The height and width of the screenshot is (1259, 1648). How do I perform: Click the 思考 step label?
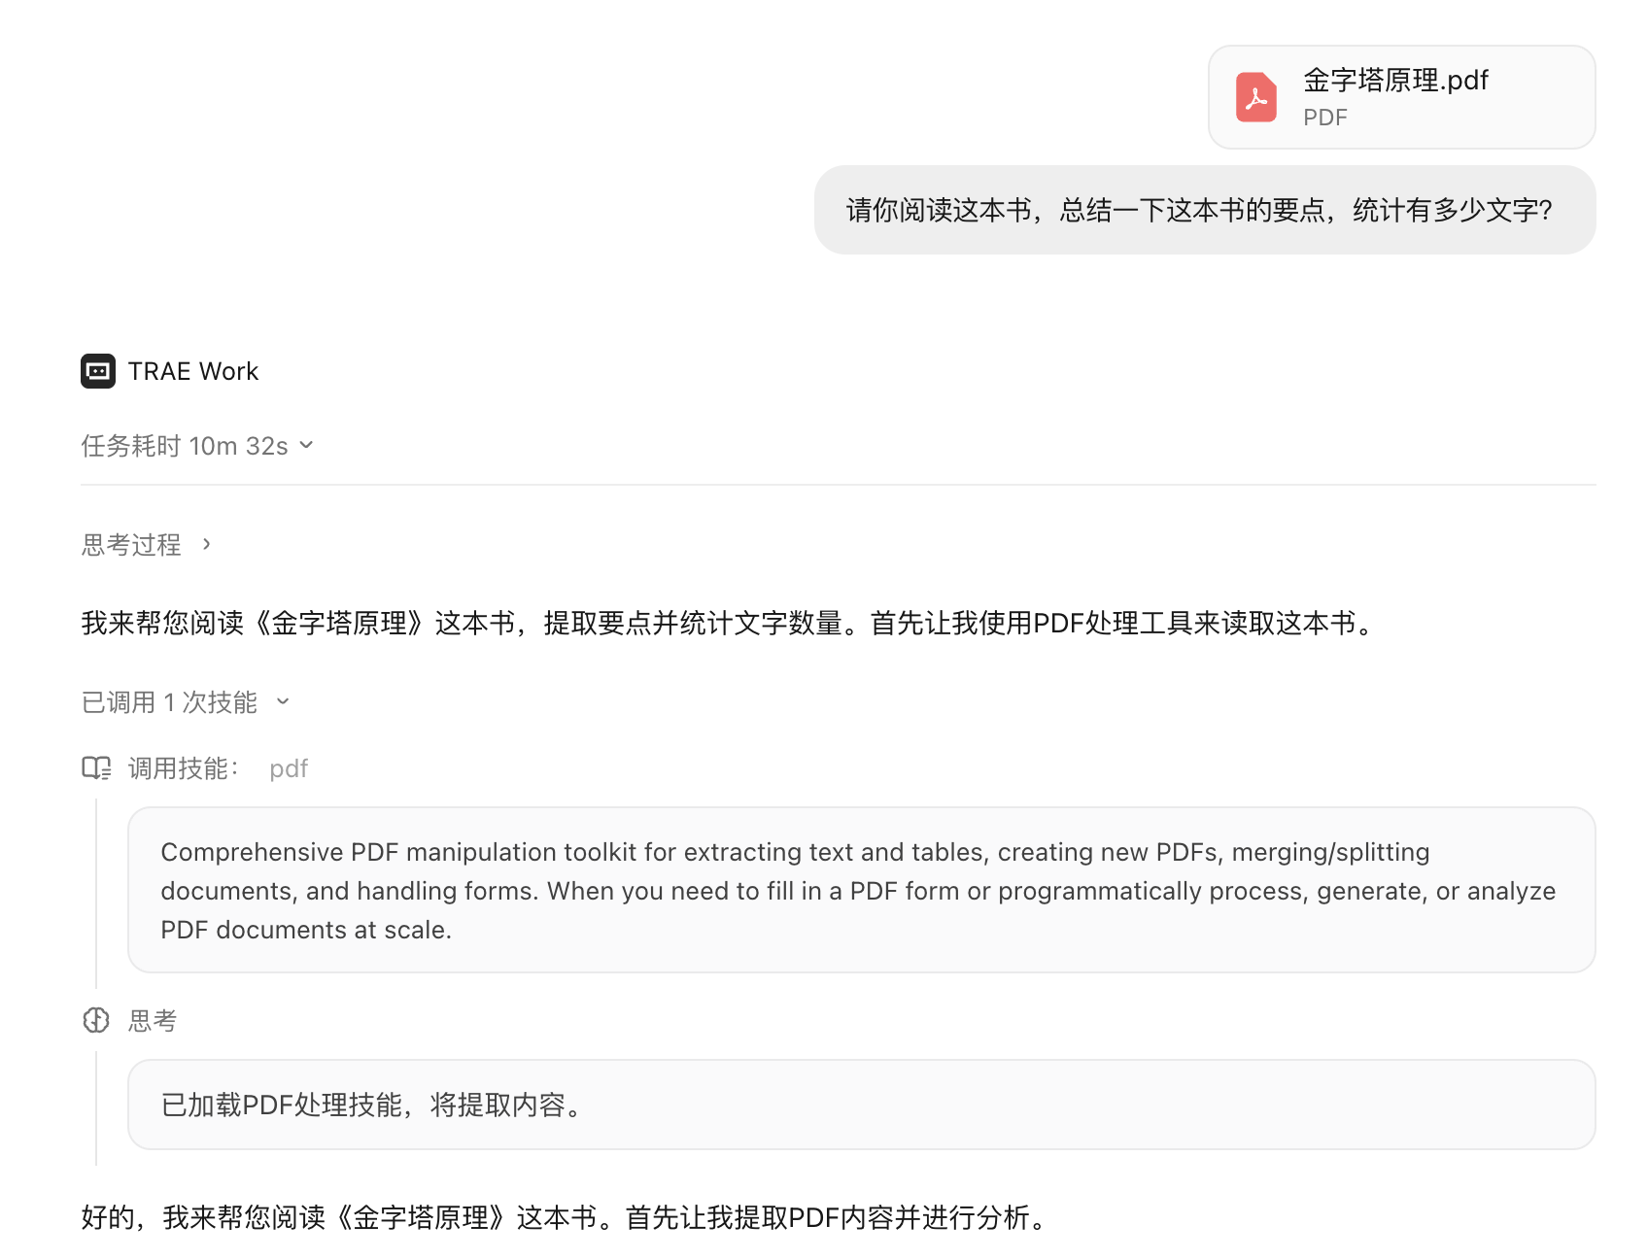point(153,1020)
